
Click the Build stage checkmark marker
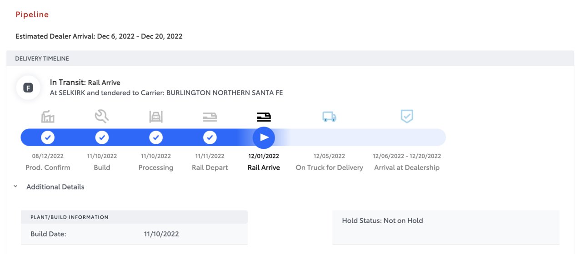(102, 137)
